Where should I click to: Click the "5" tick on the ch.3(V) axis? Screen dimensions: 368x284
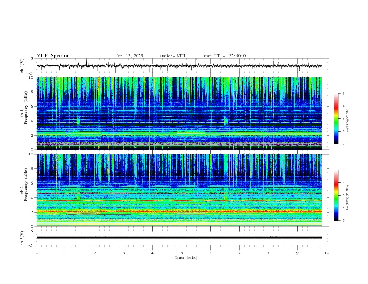coord(32,231)
